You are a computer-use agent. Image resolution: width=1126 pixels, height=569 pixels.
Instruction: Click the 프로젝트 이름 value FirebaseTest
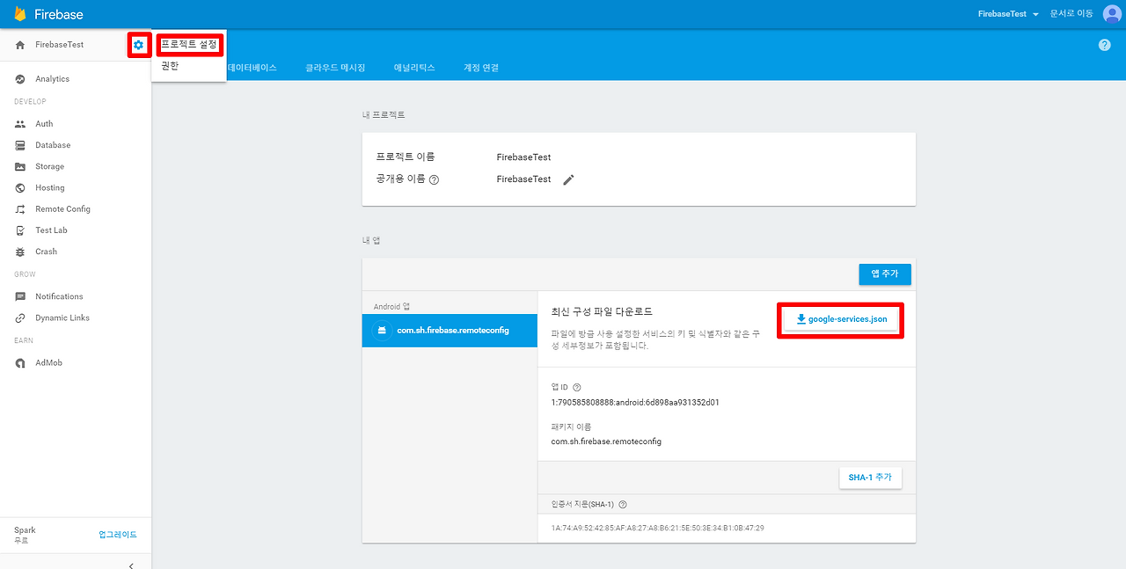523,157
